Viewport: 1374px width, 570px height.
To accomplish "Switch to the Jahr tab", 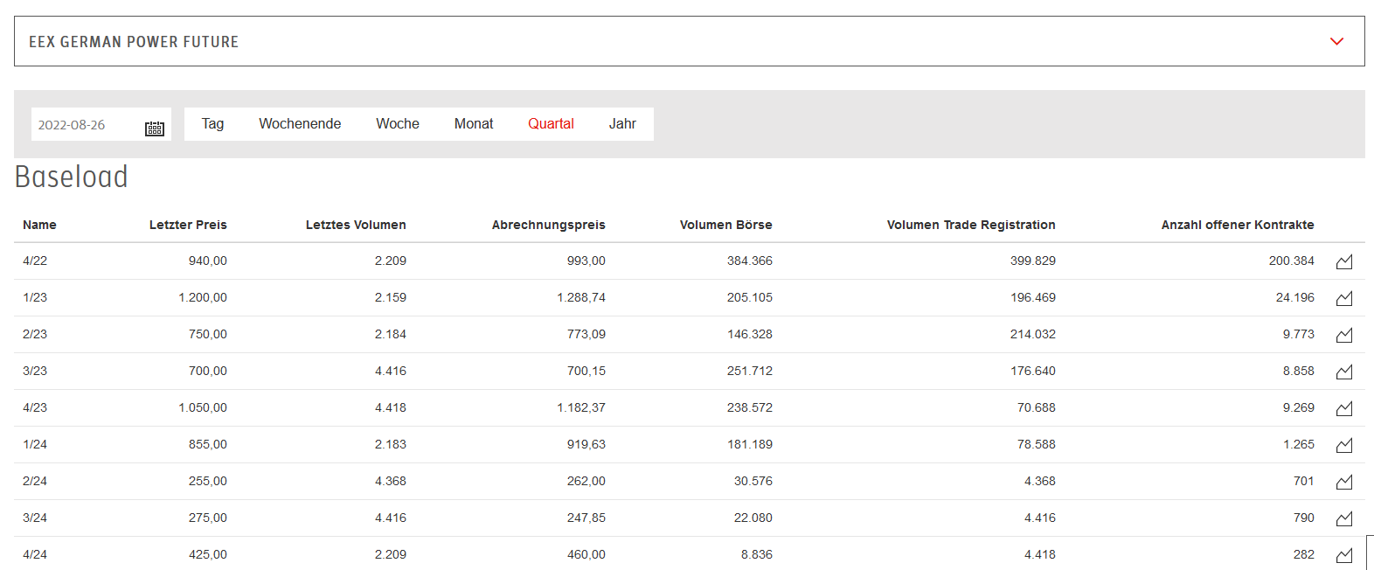I will click(x=622, y=124).
